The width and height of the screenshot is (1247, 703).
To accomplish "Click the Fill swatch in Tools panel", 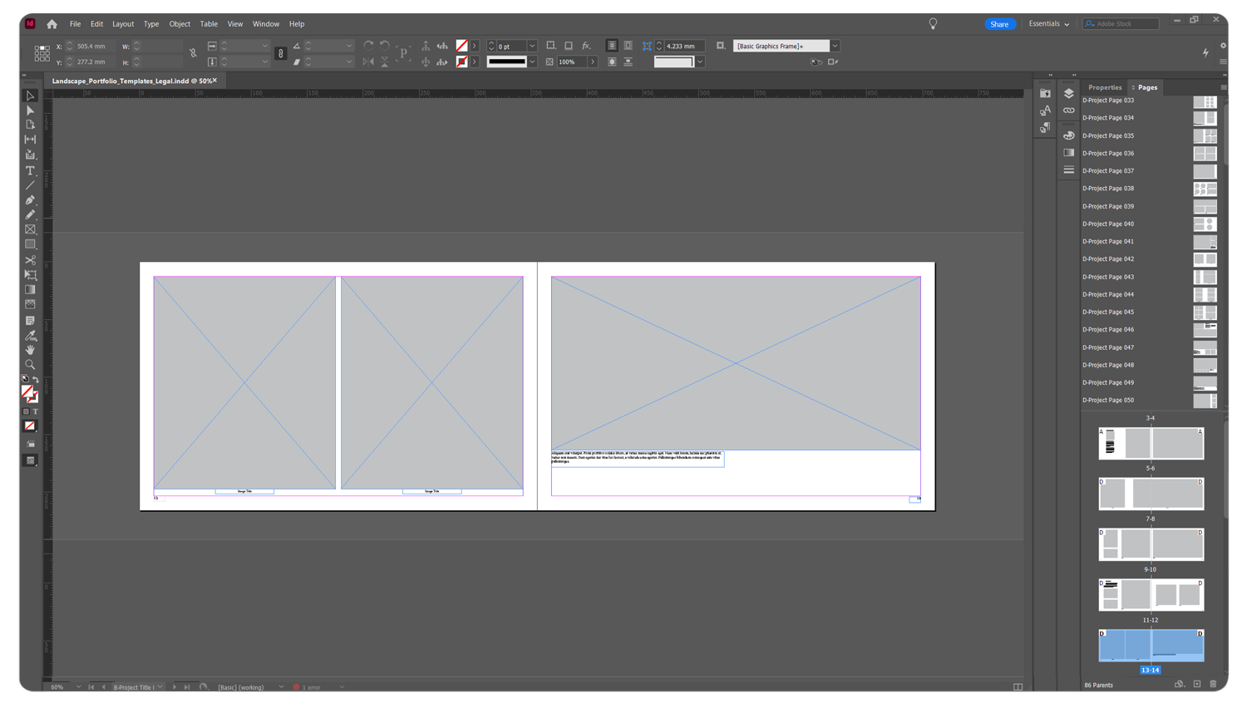I will [x=27, y=391].
